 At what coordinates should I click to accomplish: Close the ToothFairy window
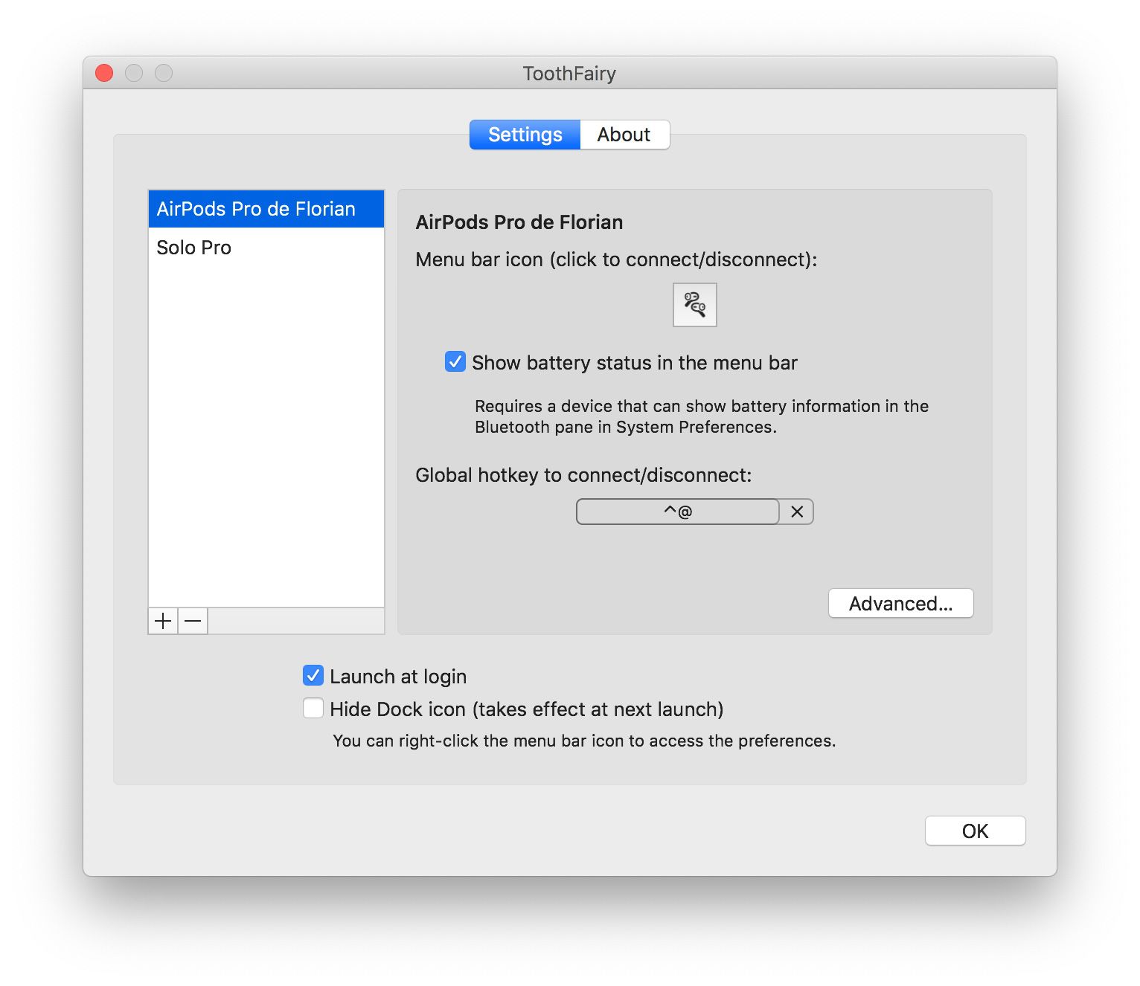coord(104,73)
